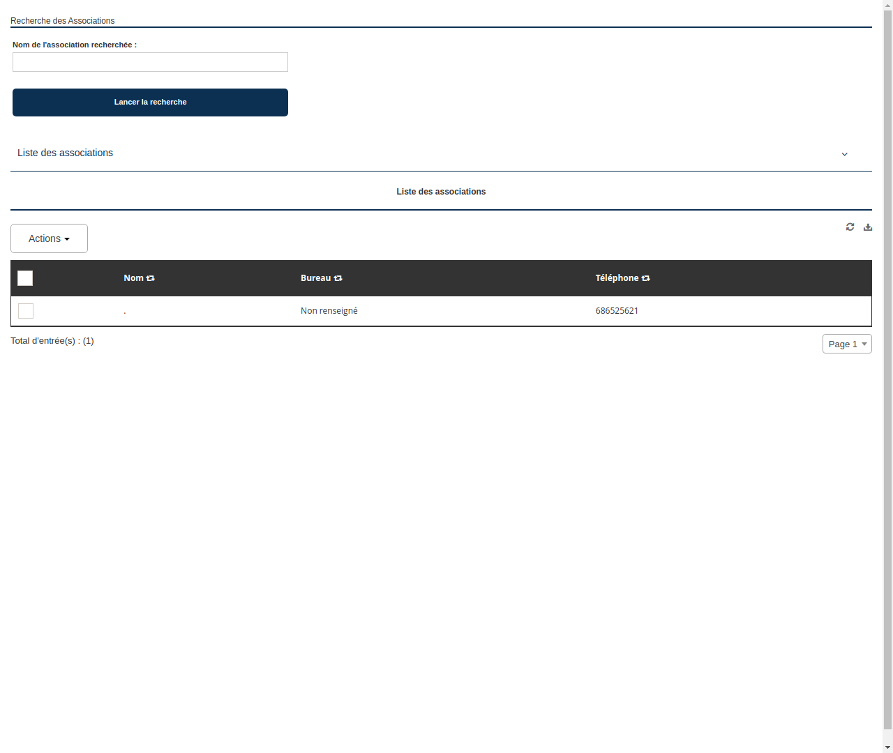The height and width of the screenshot is (753, 893).
Task: Open the Page 1 selector
Action: (846, 344)
